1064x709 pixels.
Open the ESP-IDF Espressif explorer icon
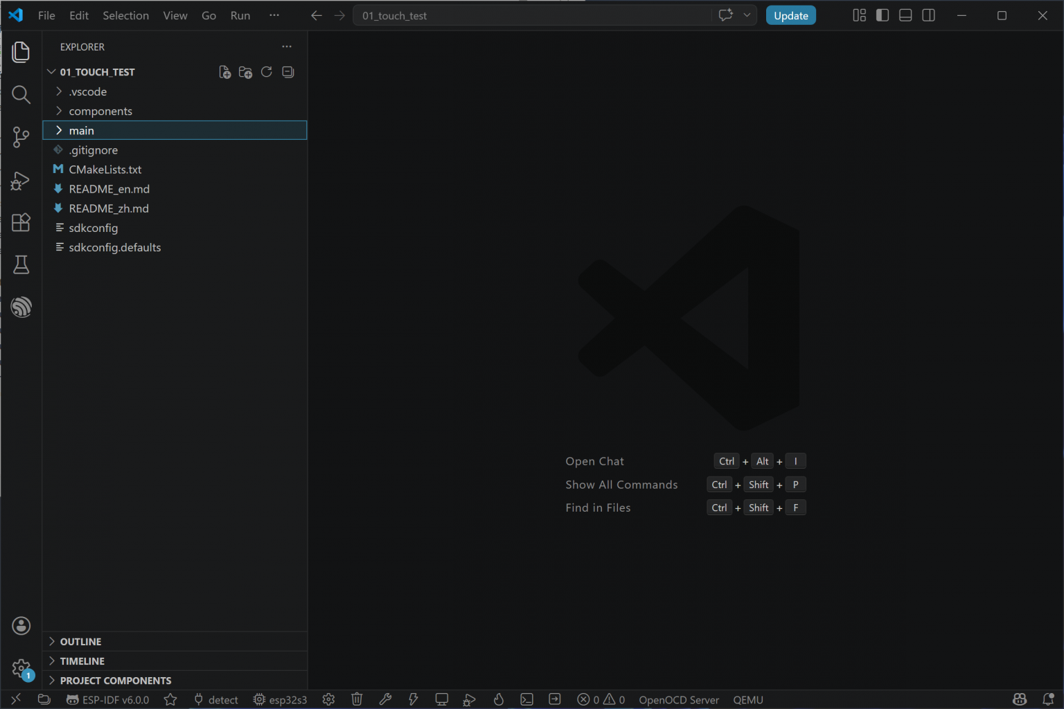point(21,307)
